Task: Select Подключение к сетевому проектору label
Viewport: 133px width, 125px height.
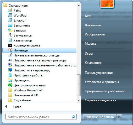Action: click(40, 60)
